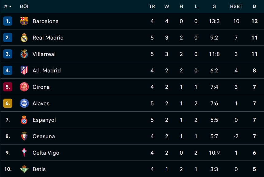Open the Girona club crest icon
This screenshot has height=177, width=264.
[x=24, y=87]
